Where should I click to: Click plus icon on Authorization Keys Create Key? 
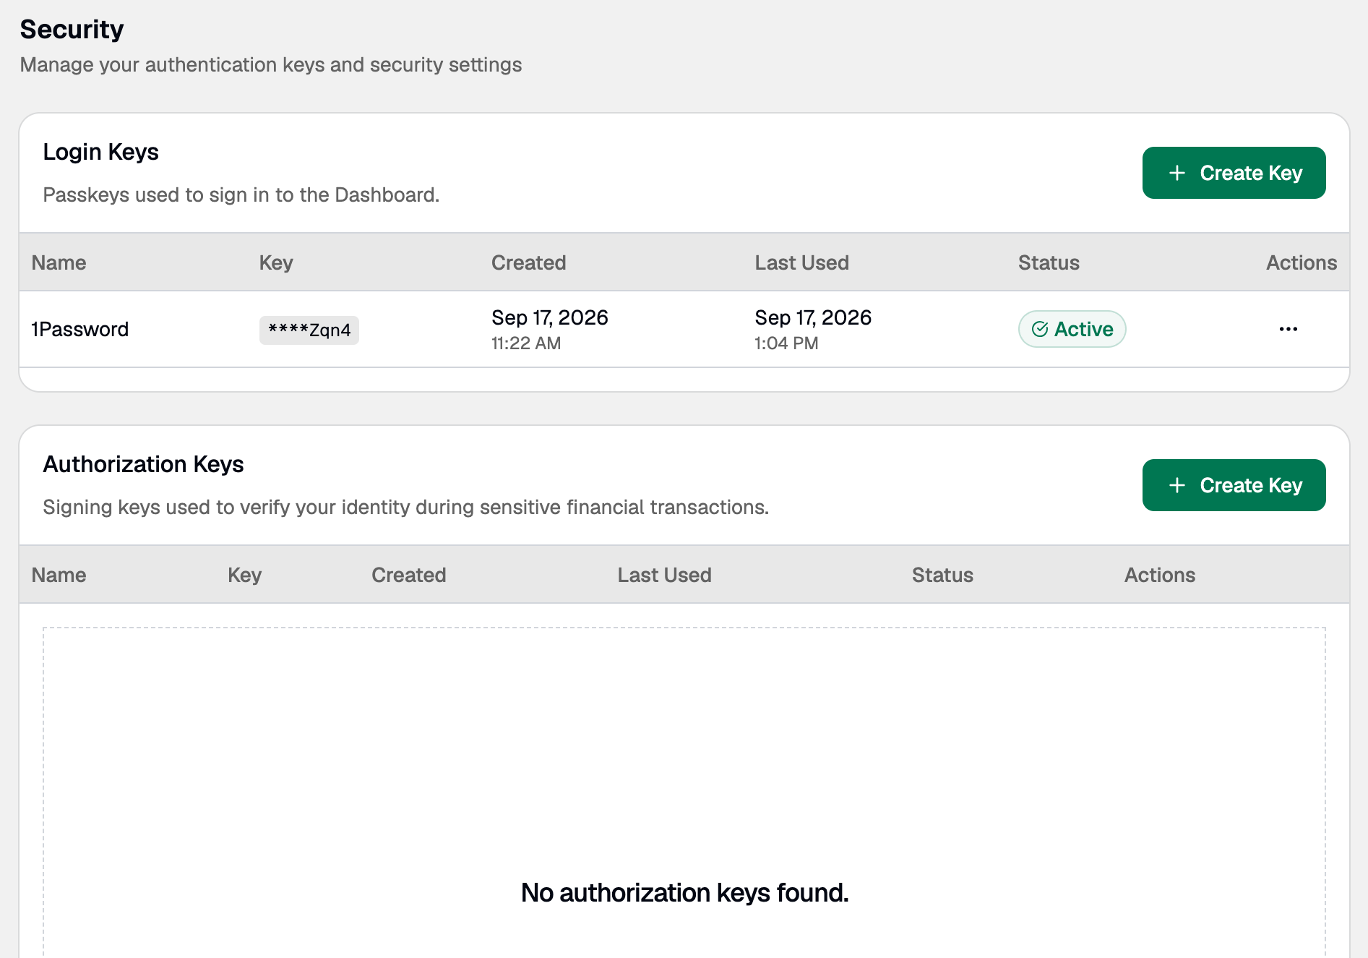1177,485
